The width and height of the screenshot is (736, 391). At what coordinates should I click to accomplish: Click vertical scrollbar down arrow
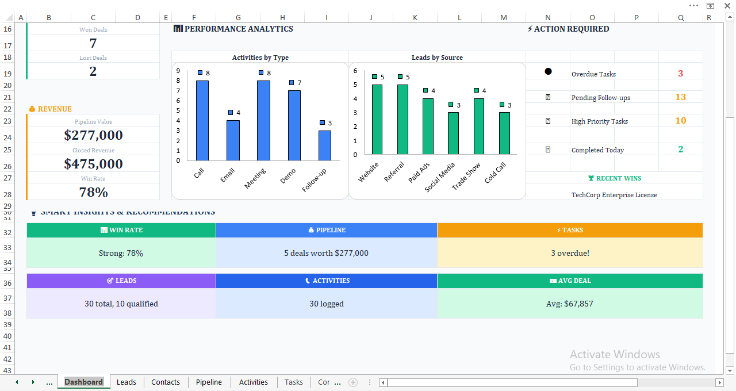[x=730, y=370]
